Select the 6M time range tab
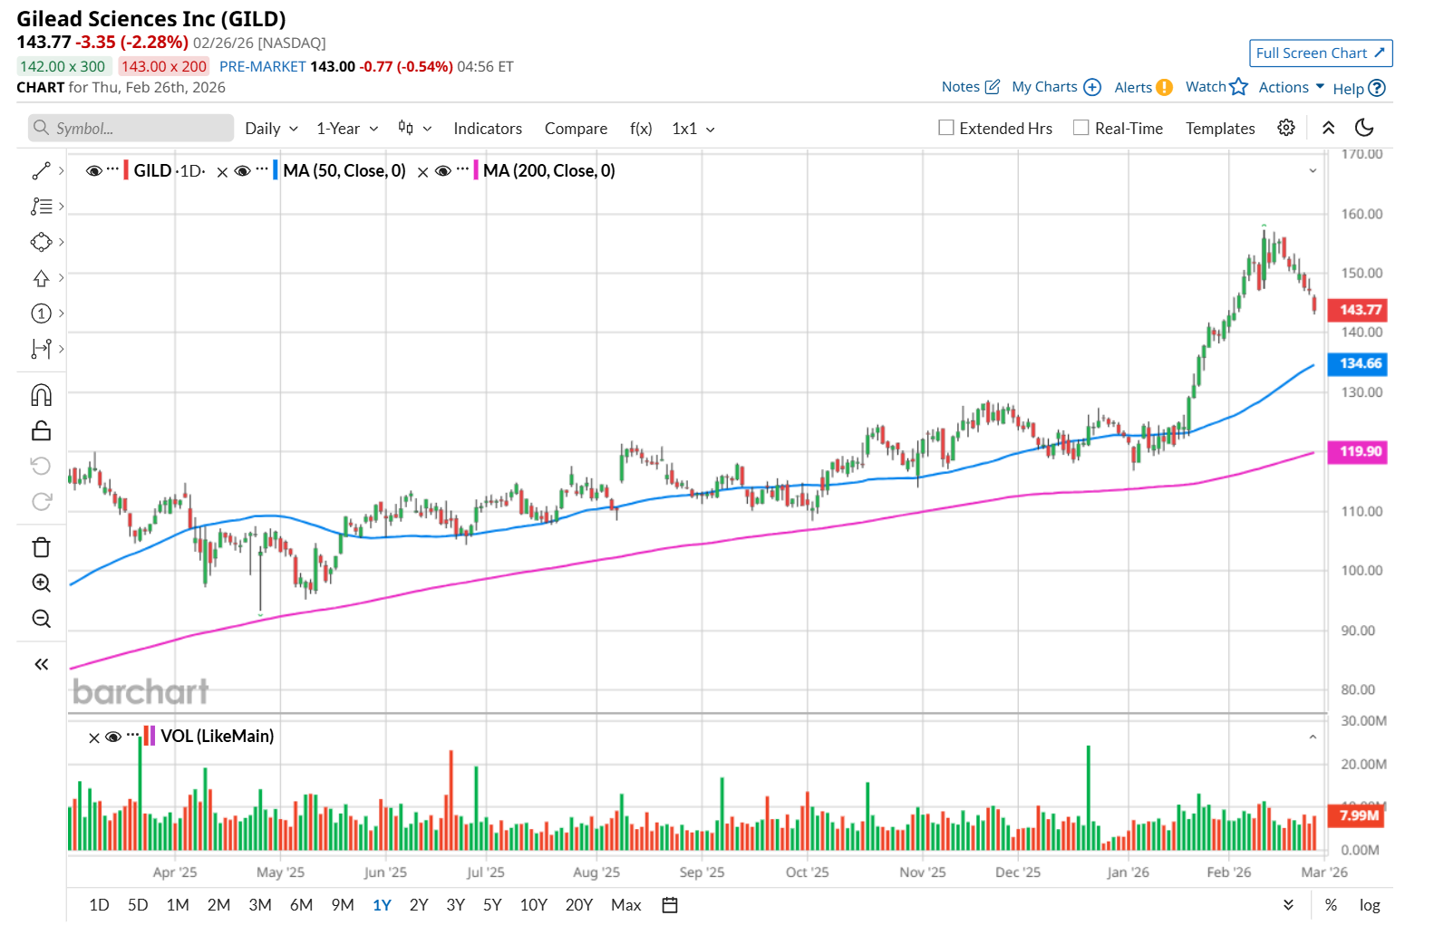This screenshot has height=935, width=1444. tap(301, 905)
